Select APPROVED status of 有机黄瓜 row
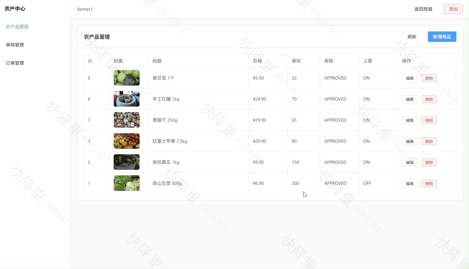Screen dimensions: 469x269 335,162
